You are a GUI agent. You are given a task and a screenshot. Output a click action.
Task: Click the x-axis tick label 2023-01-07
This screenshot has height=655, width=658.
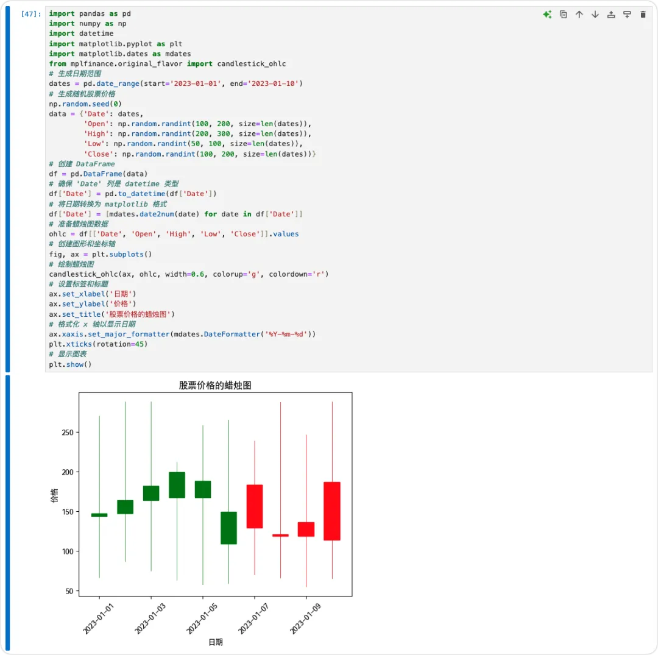pyautogui.click(x=253, y=619)
